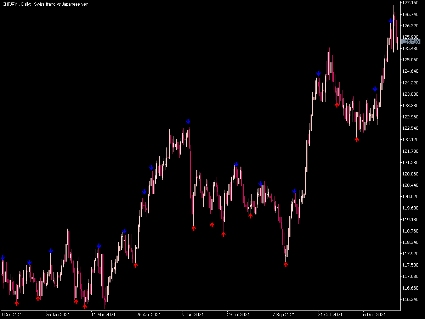Image resolution: width=425 pixels, height=319 pixels.
Task: Click the 124.640 price axis label
Action: (x=411, y=71)
